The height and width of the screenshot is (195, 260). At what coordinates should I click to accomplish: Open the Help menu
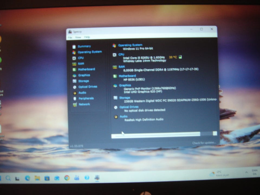[87, 37]
